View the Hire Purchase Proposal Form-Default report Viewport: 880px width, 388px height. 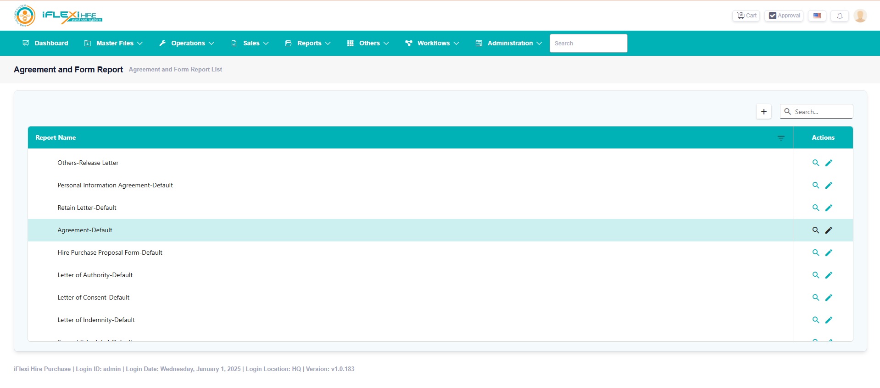pyautogui.click(x=815, y=253)
